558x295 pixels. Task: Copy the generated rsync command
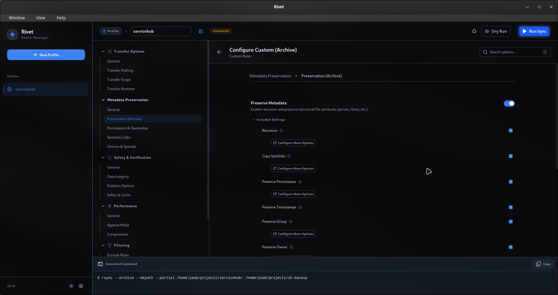coord(543,264)
